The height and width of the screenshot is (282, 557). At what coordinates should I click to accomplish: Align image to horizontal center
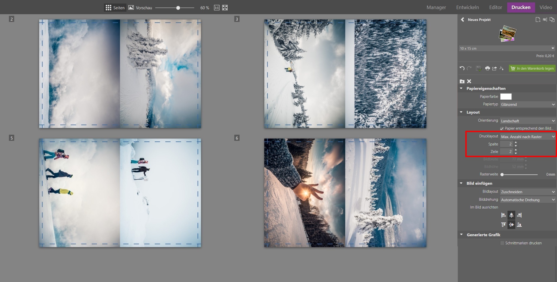[511, 215]
